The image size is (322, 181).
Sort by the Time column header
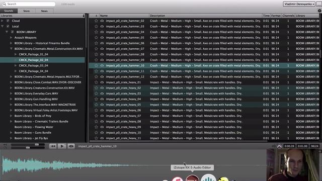click(x=266, y=16)
